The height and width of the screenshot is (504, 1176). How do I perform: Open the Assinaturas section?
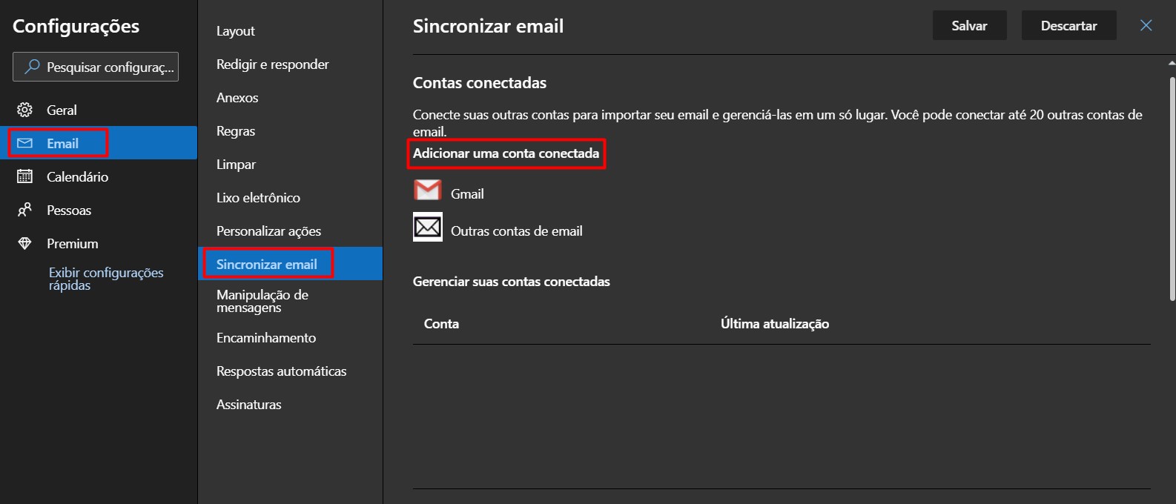coord(248,405)
